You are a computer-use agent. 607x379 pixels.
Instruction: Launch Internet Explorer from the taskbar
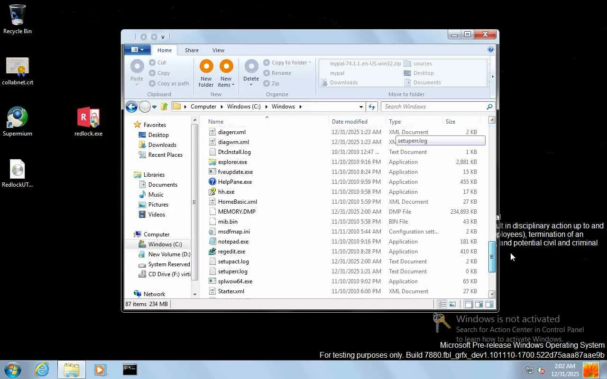(x=42, y=370)
